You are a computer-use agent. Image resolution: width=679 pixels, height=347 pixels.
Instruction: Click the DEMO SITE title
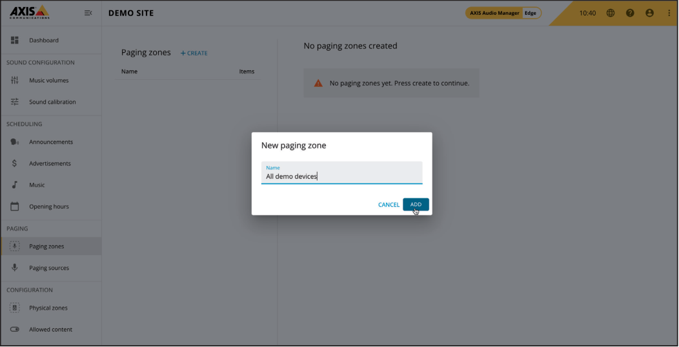point(131,13)
